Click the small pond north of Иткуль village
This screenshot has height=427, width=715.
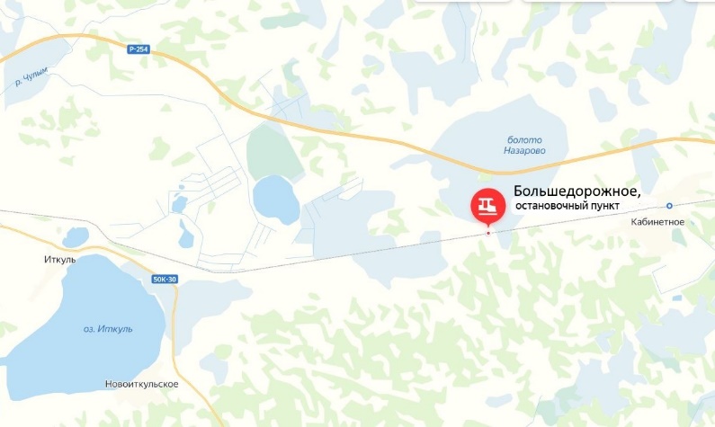click(76, 237)
